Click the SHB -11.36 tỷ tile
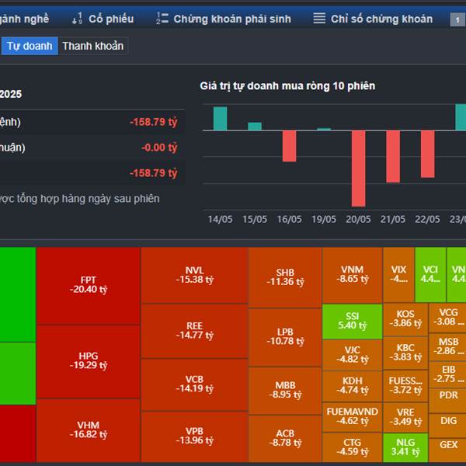This screenshot has width=466, height=466. pos(285,277)
